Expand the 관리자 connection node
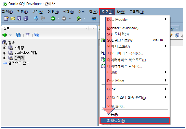The height and width of the screenshot is (129, 186). [4, 58]
